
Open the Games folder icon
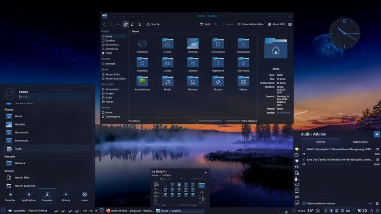[x=167, y=64]
